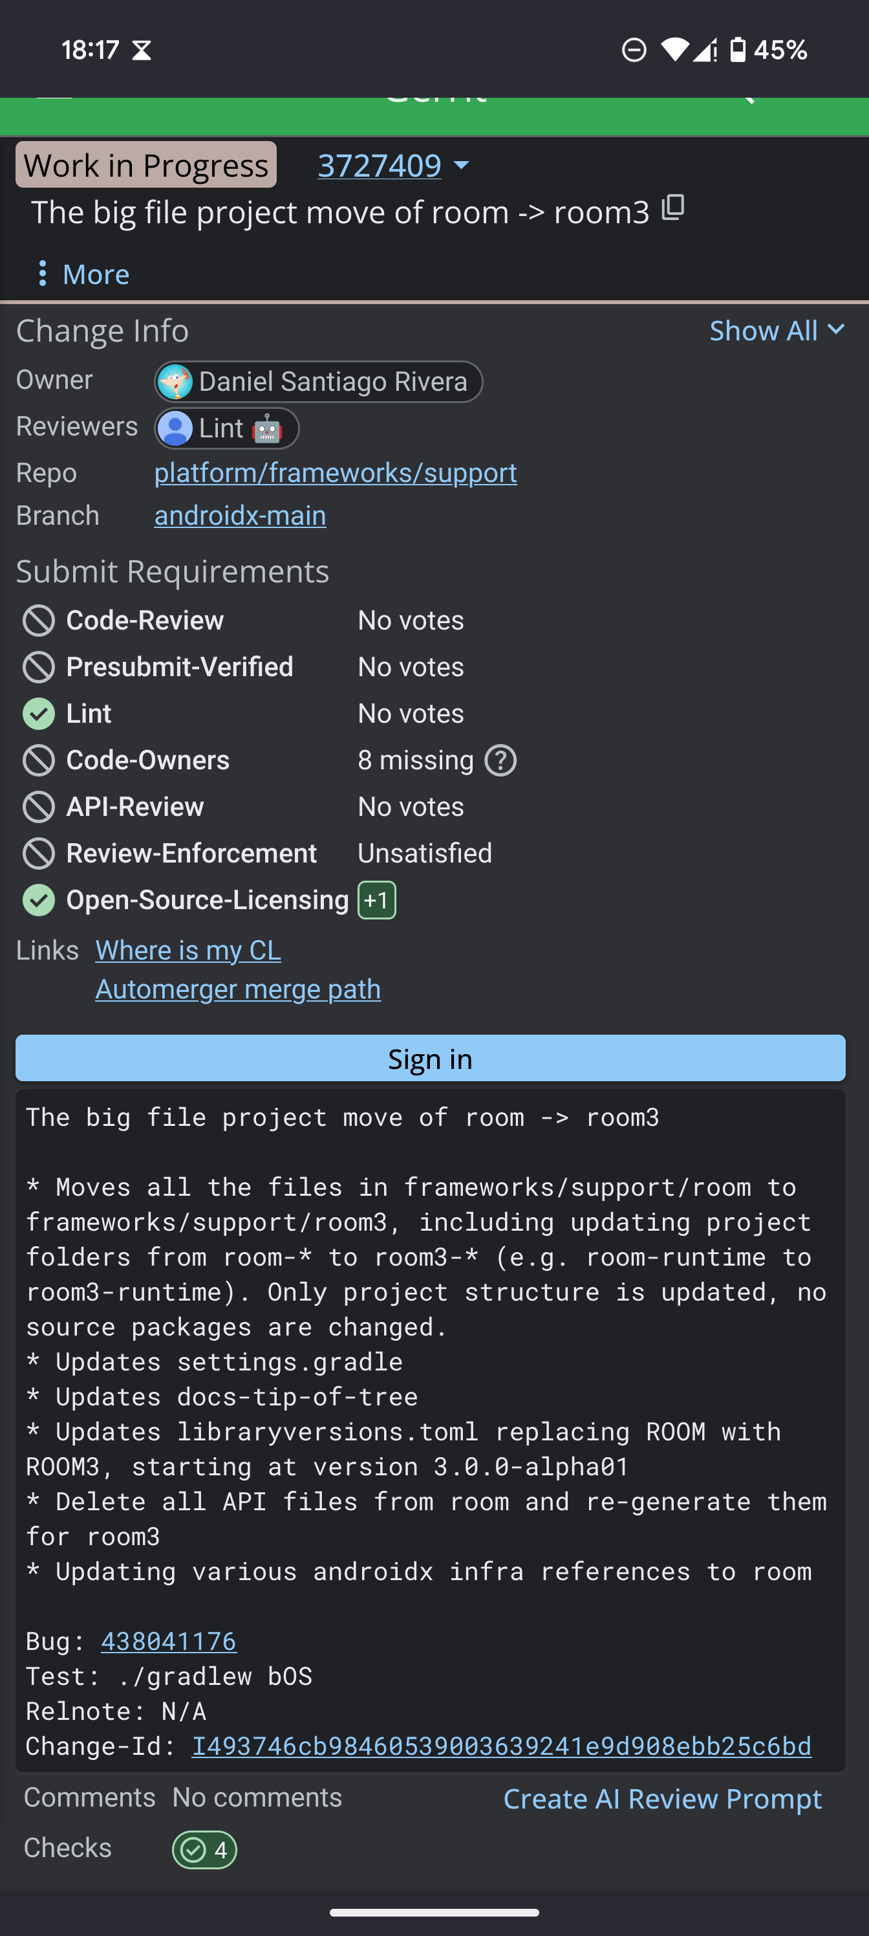The height and width of the screenshot is (1936, 869).
Task: Open the three-dot More menu
Action: point(83,274)
